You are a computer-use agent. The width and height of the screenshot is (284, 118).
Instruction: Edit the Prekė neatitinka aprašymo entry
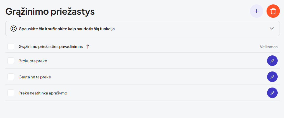point(272,93)
